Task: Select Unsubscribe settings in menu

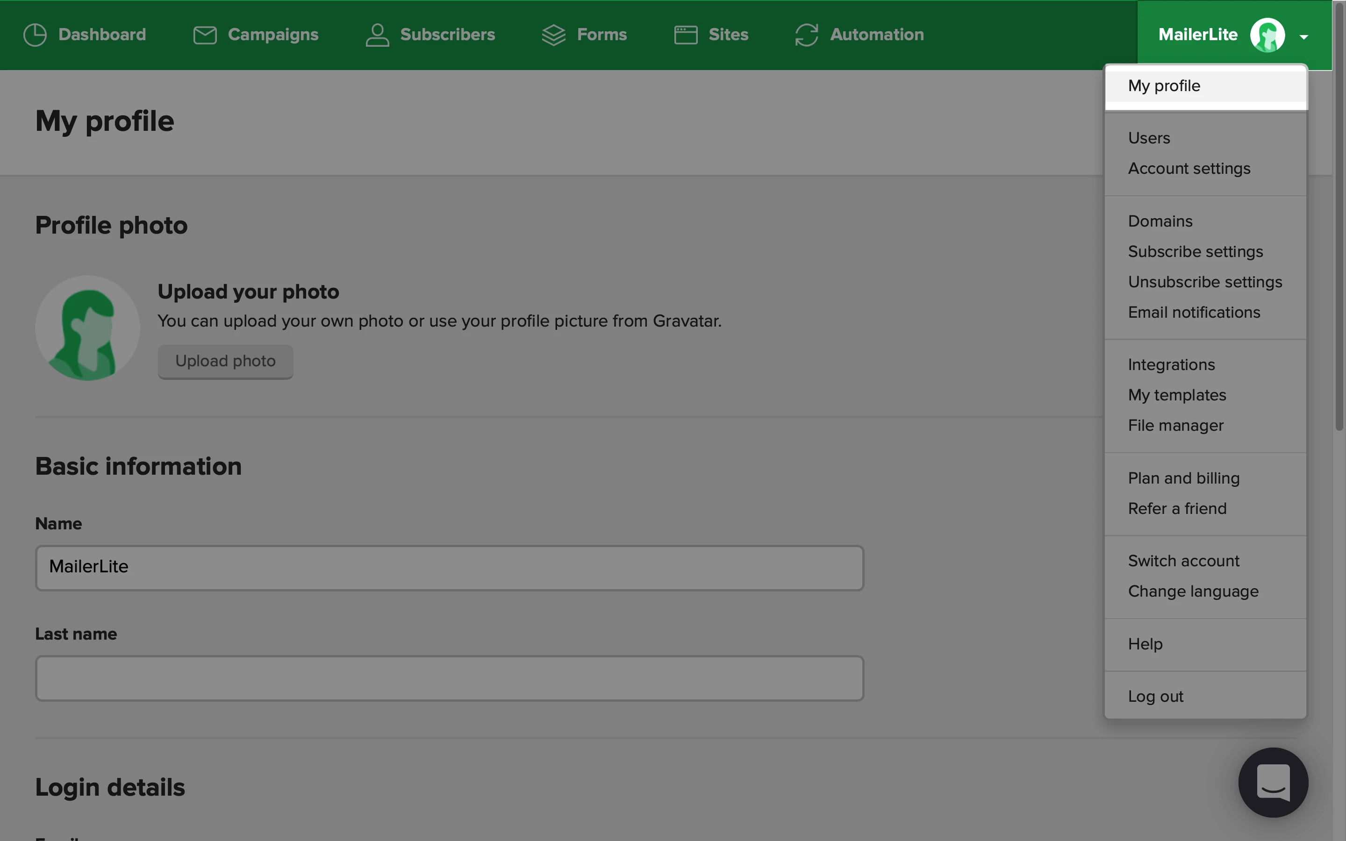Action: coord(1205,282)
